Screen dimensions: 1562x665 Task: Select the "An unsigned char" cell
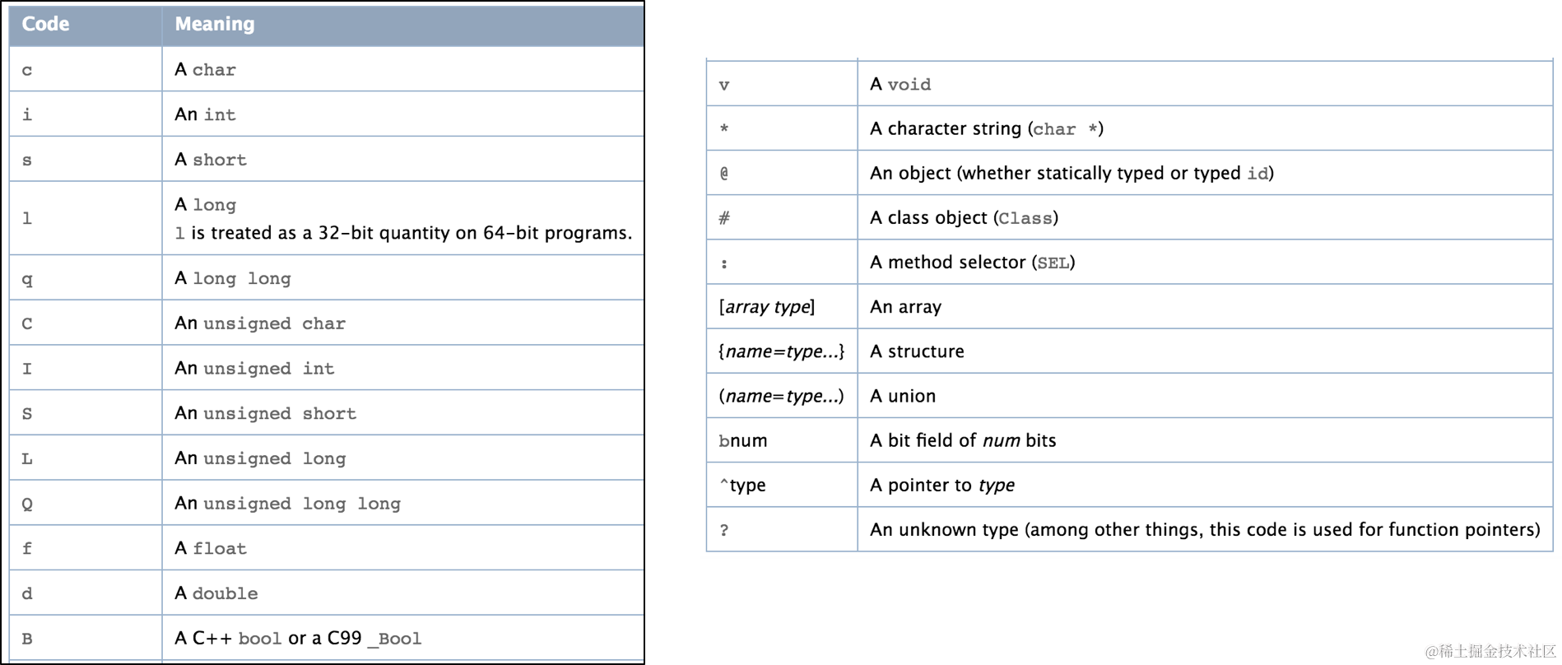260,323
